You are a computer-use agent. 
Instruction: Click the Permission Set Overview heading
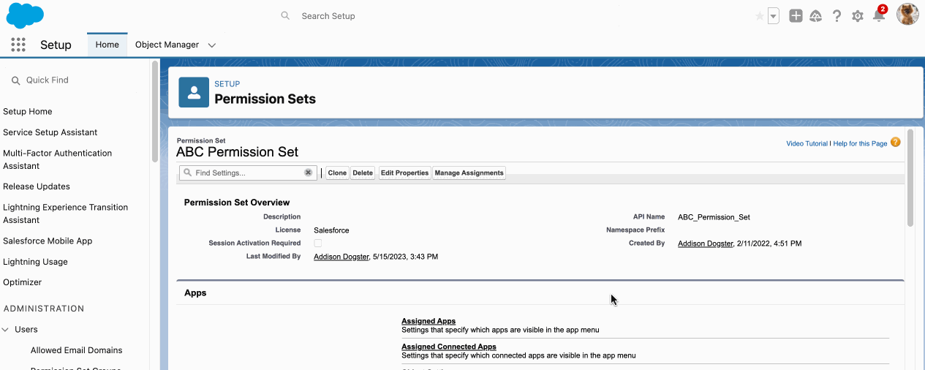[x=237, y=203]
